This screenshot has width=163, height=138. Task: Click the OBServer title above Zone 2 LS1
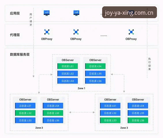25,100
